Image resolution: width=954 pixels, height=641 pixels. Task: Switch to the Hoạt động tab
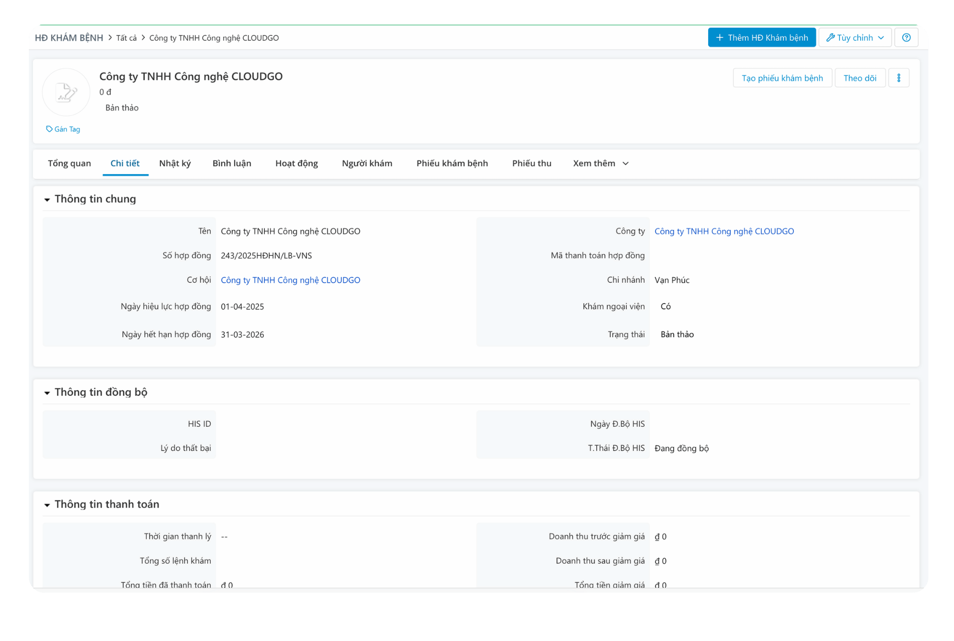click(x=296, y=163)
